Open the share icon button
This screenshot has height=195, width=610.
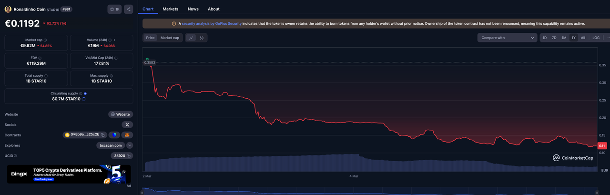pos(129,9)
